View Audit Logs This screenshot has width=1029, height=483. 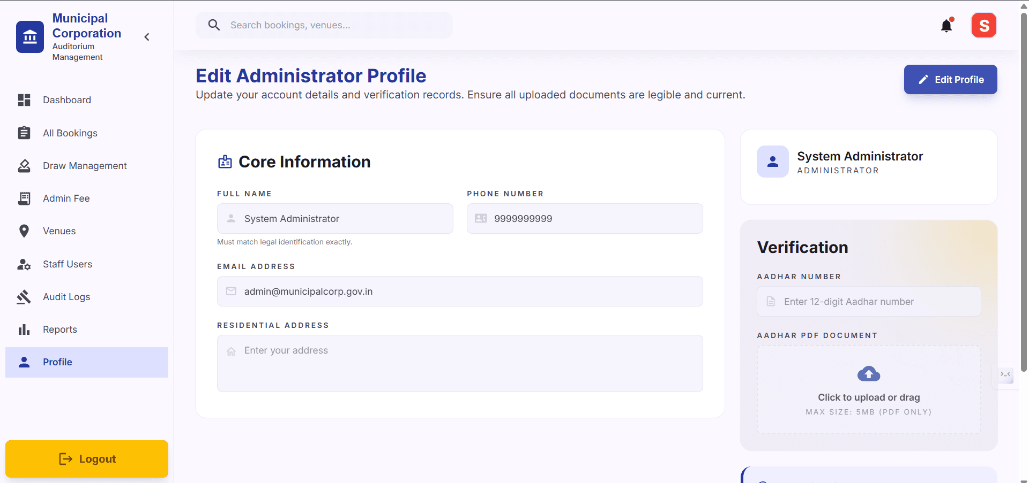pyautogui.click(x=87, y=297)
